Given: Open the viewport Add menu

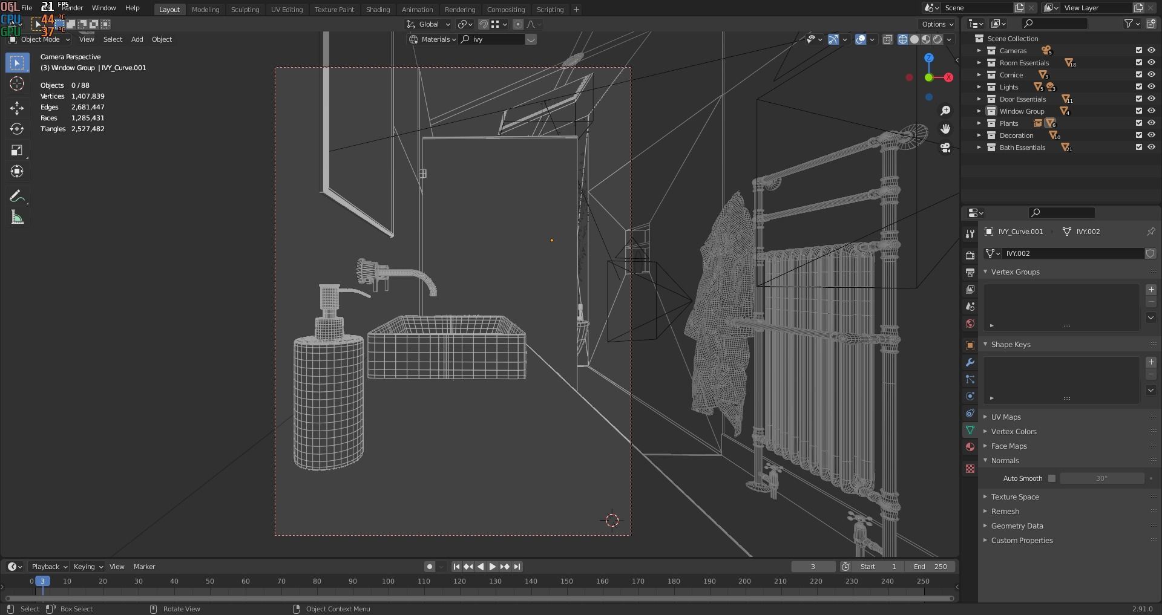Looking at the screenshot, I should pos(137,39).
